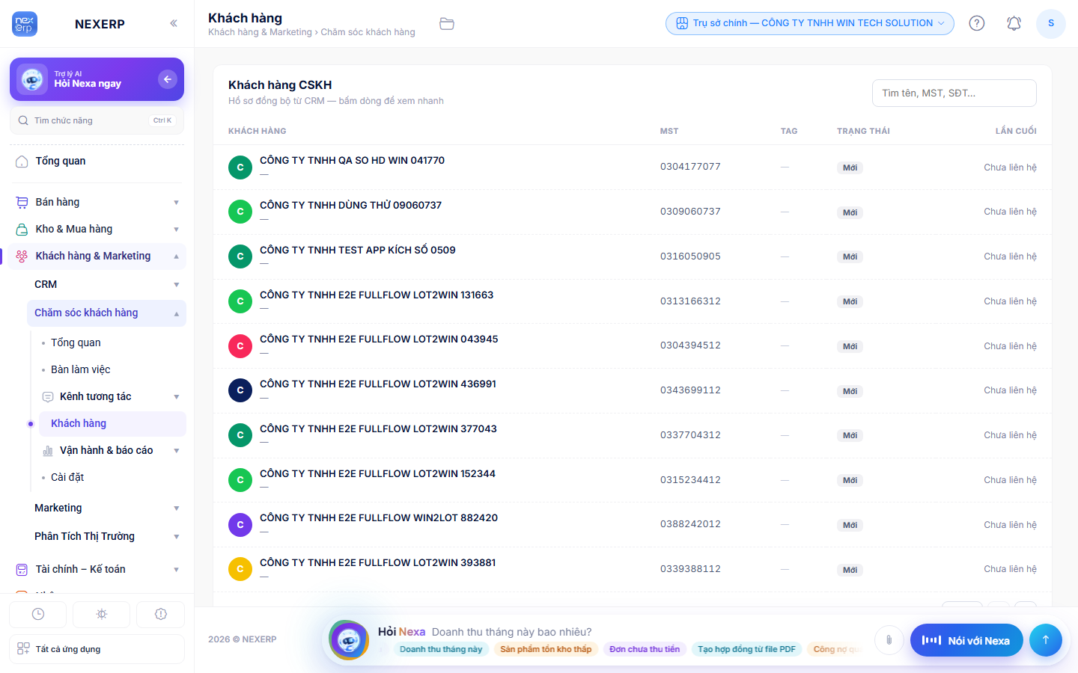
Task: Open the user avatar S menu
Action: tap(1051, 23)
